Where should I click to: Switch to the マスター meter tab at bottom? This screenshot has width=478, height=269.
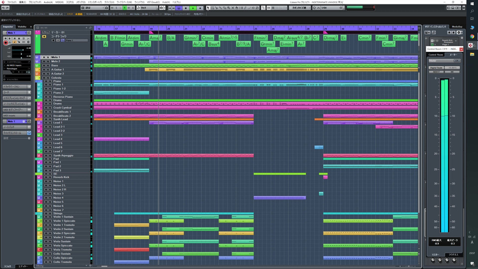[436, 255]
